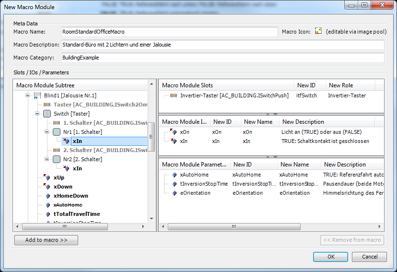
Task: Collapse the Nr1 [1. Schalter] node
Action: point(47,132)
